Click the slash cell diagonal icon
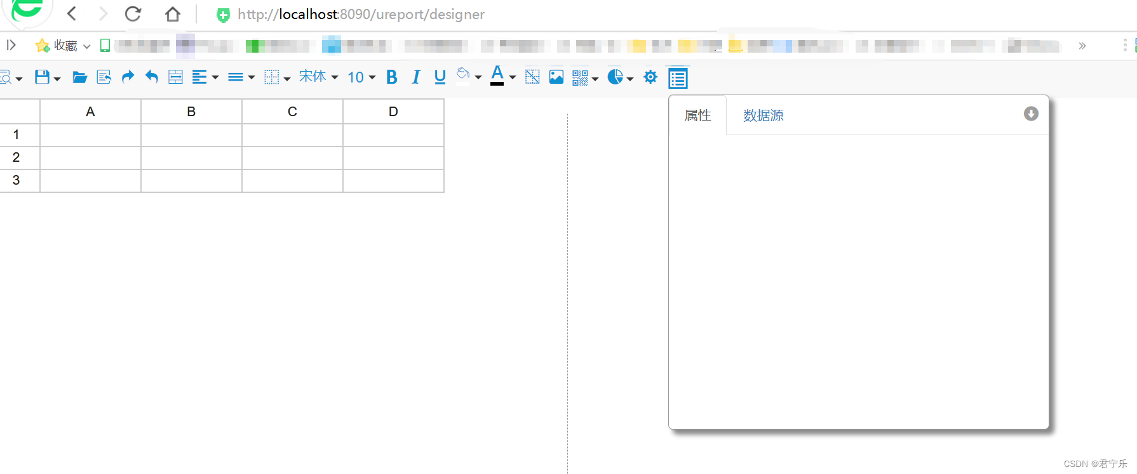Screen dimensions: 1137x474 (532, 77)
